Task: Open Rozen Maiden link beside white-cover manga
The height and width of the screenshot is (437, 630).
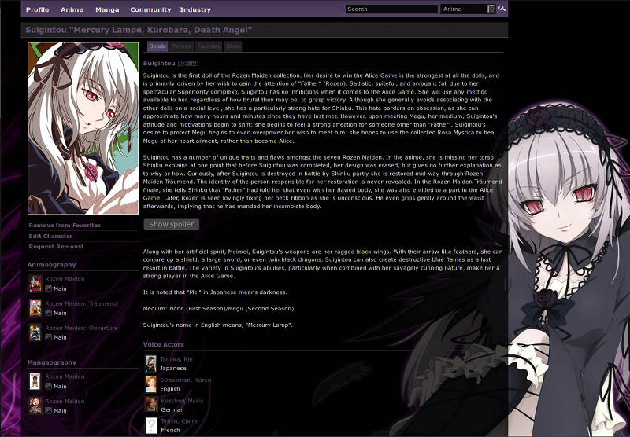Action: [x=65, y=376]
